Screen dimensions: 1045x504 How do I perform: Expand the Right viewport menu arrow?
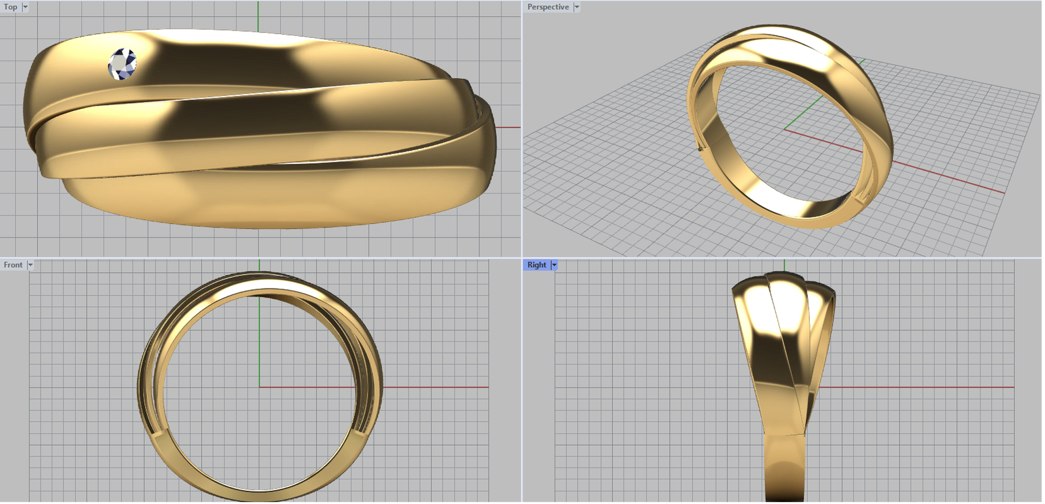[x=555, y=265]
